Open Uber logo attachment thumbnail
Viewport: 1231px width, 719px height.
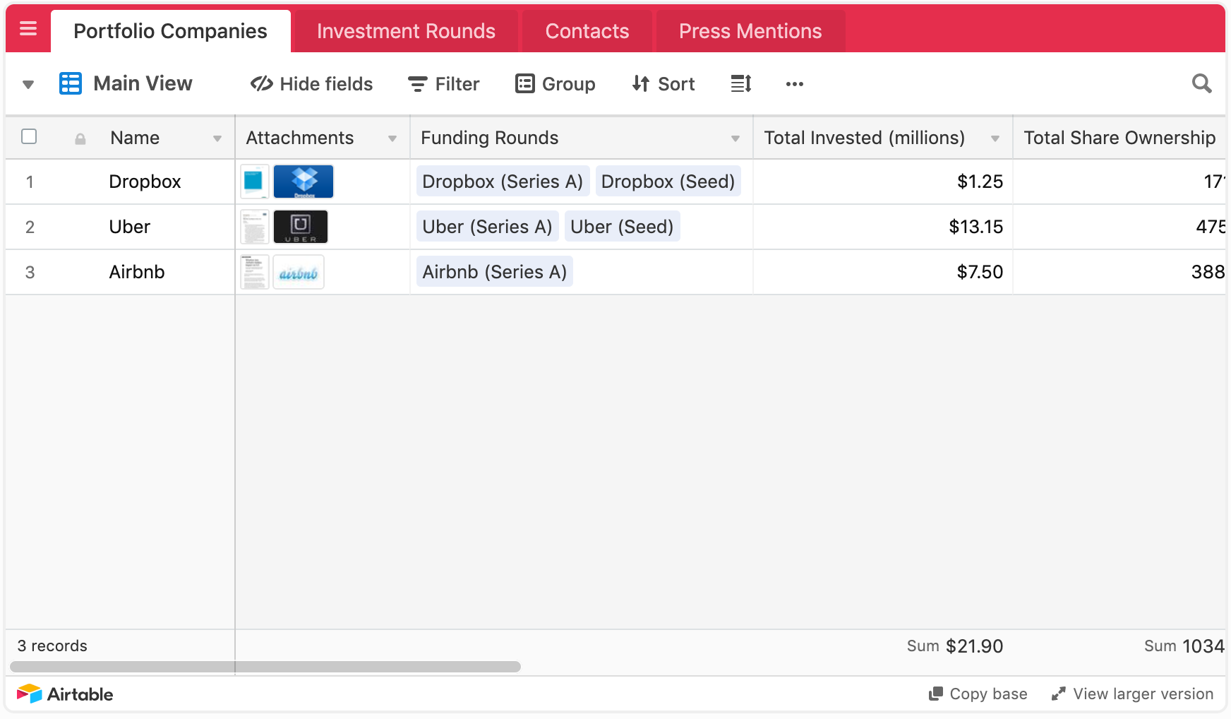(x=301, y=227)
